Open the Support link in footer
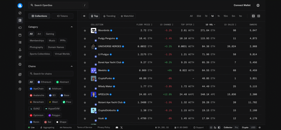281x130 pixels. pyautogui.click(x=198, y=128)
